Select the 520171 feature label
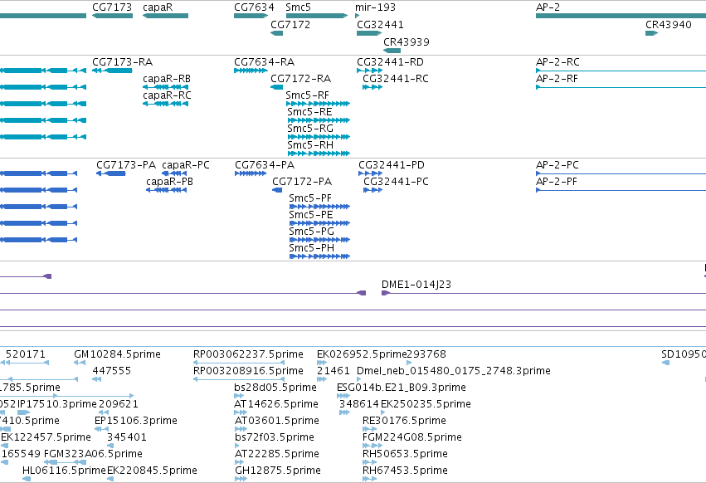Viewport: 706px width, 483px height. pos(26,354)
